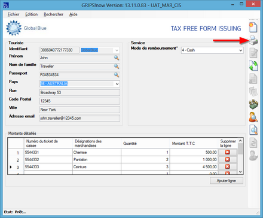Open the Rechercher menu

pyautogui.click(x=53, y=14)
